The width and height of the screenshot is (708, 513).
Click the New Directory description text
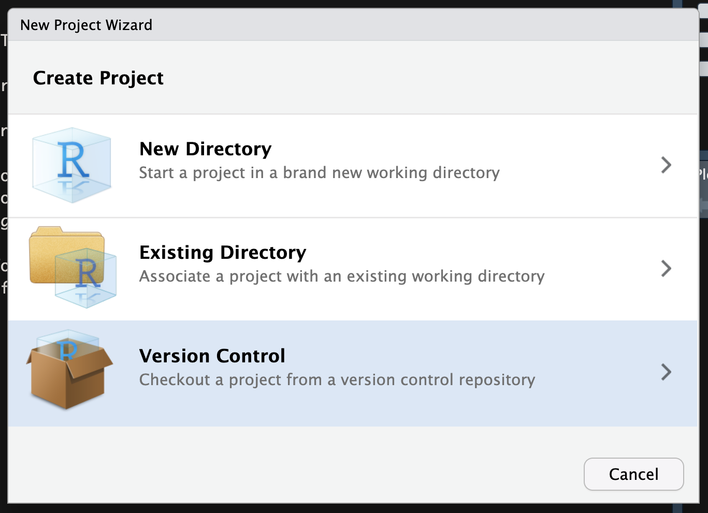[319, 172]
